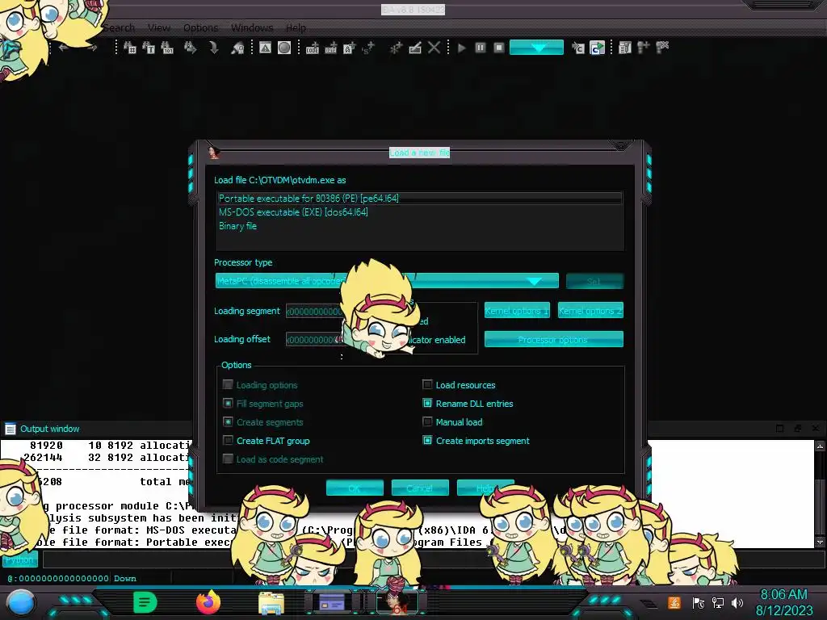Click the binoculars text search icon

pos(149,48)
